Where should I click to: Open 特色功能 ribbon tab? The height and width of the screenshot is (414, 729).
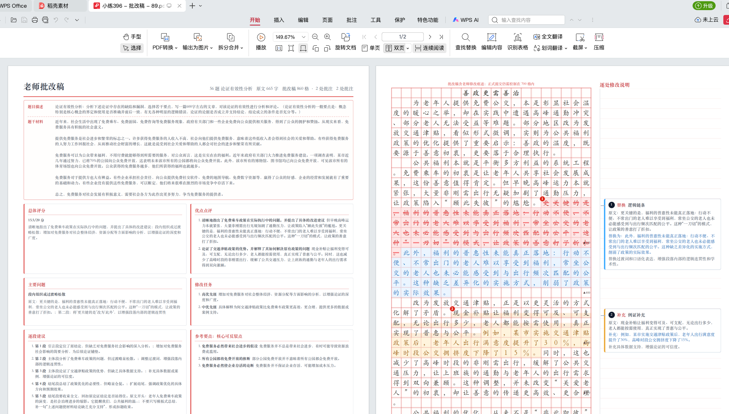[x=428, y=20]
